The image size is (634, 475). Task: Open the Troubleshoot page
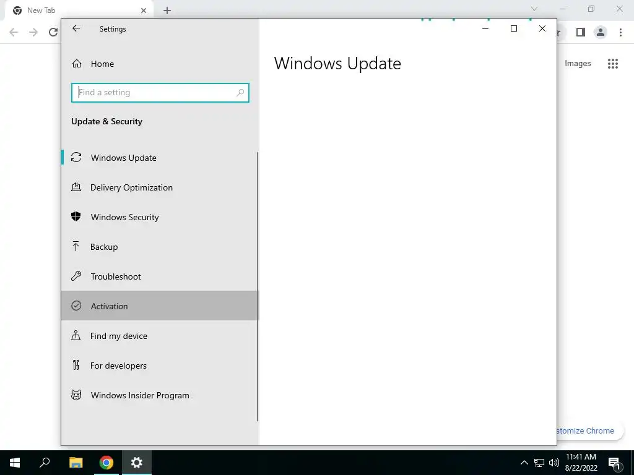pyautogui.click(x=160, y=276)
